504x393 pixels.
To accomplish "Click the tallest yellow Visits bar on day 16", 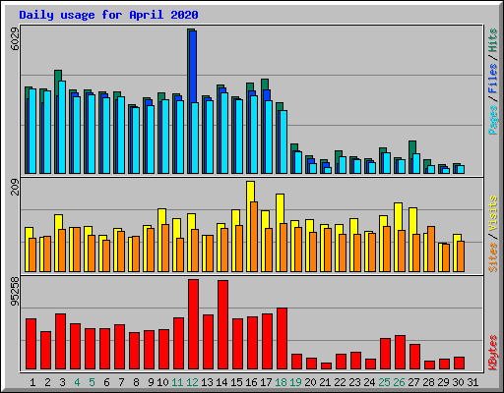I will pos(250,226).
